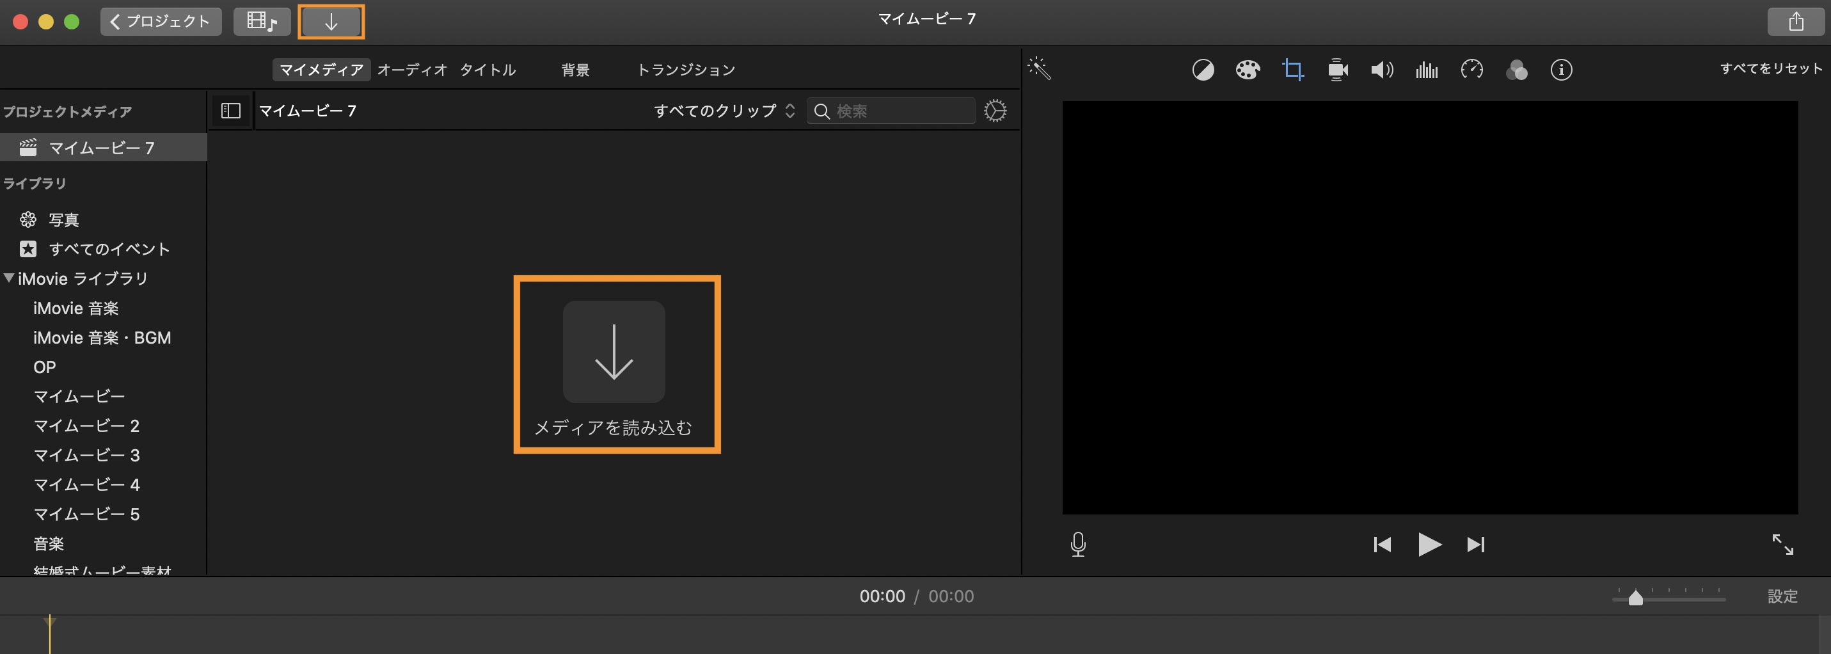Toggle the sidebar list view icon
1831x654 pixels.
coord(231,111)
